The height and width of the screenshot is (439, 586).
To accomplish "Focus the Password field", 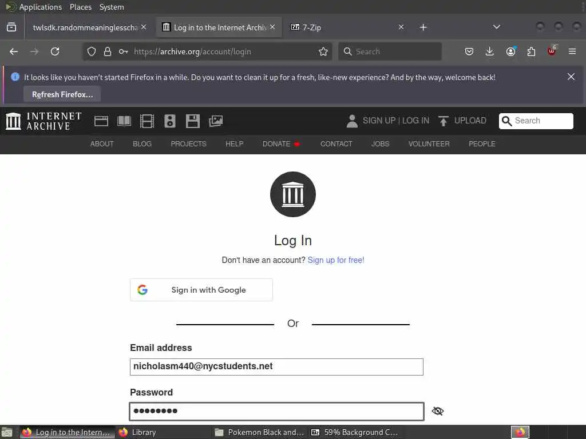I will pos(276,412).
